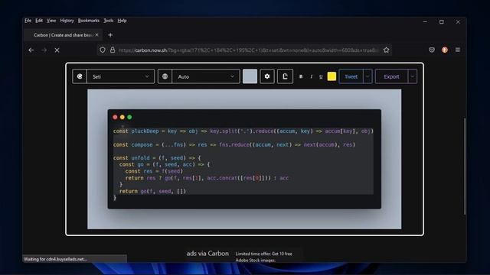Pick the gray background color swatch
The width and height of the screenshot is (490, 275).
(x=250, y=76)
